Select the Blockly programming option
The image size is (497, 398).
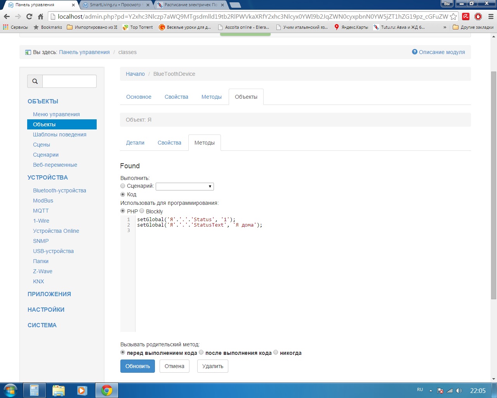142,211
